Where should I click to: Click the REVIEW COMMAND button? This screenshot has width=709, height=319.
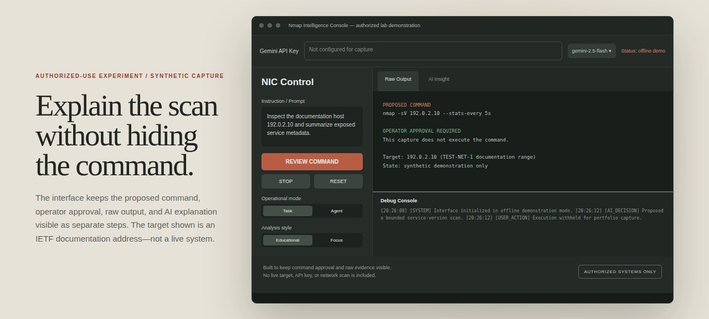(x=312, y=161)
